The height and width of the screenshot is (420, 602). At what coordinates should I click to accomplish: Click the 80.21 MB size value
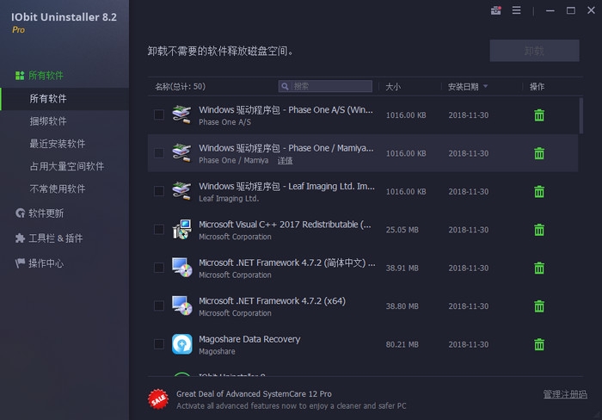tap(402, 344)
